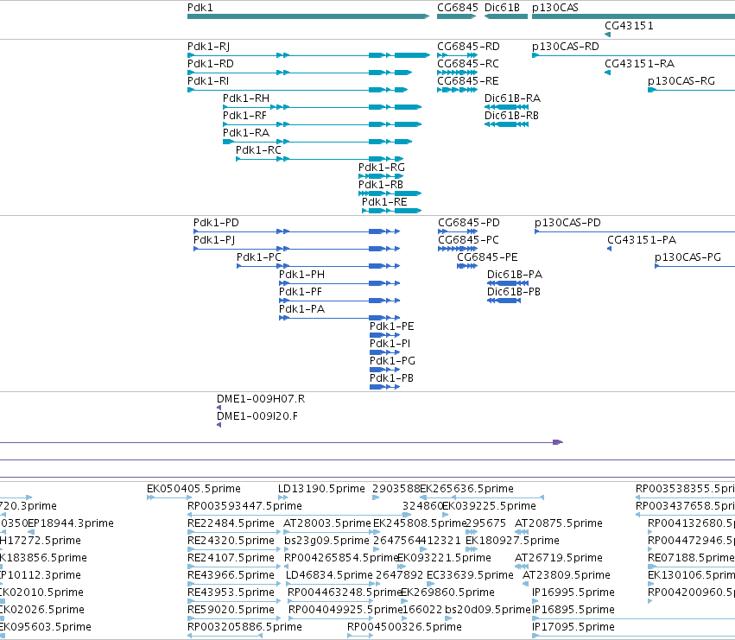Screen dimensions: 735x640
Task: Select transcript Pdk1-RH label
Action: click(x=246, y=98)
